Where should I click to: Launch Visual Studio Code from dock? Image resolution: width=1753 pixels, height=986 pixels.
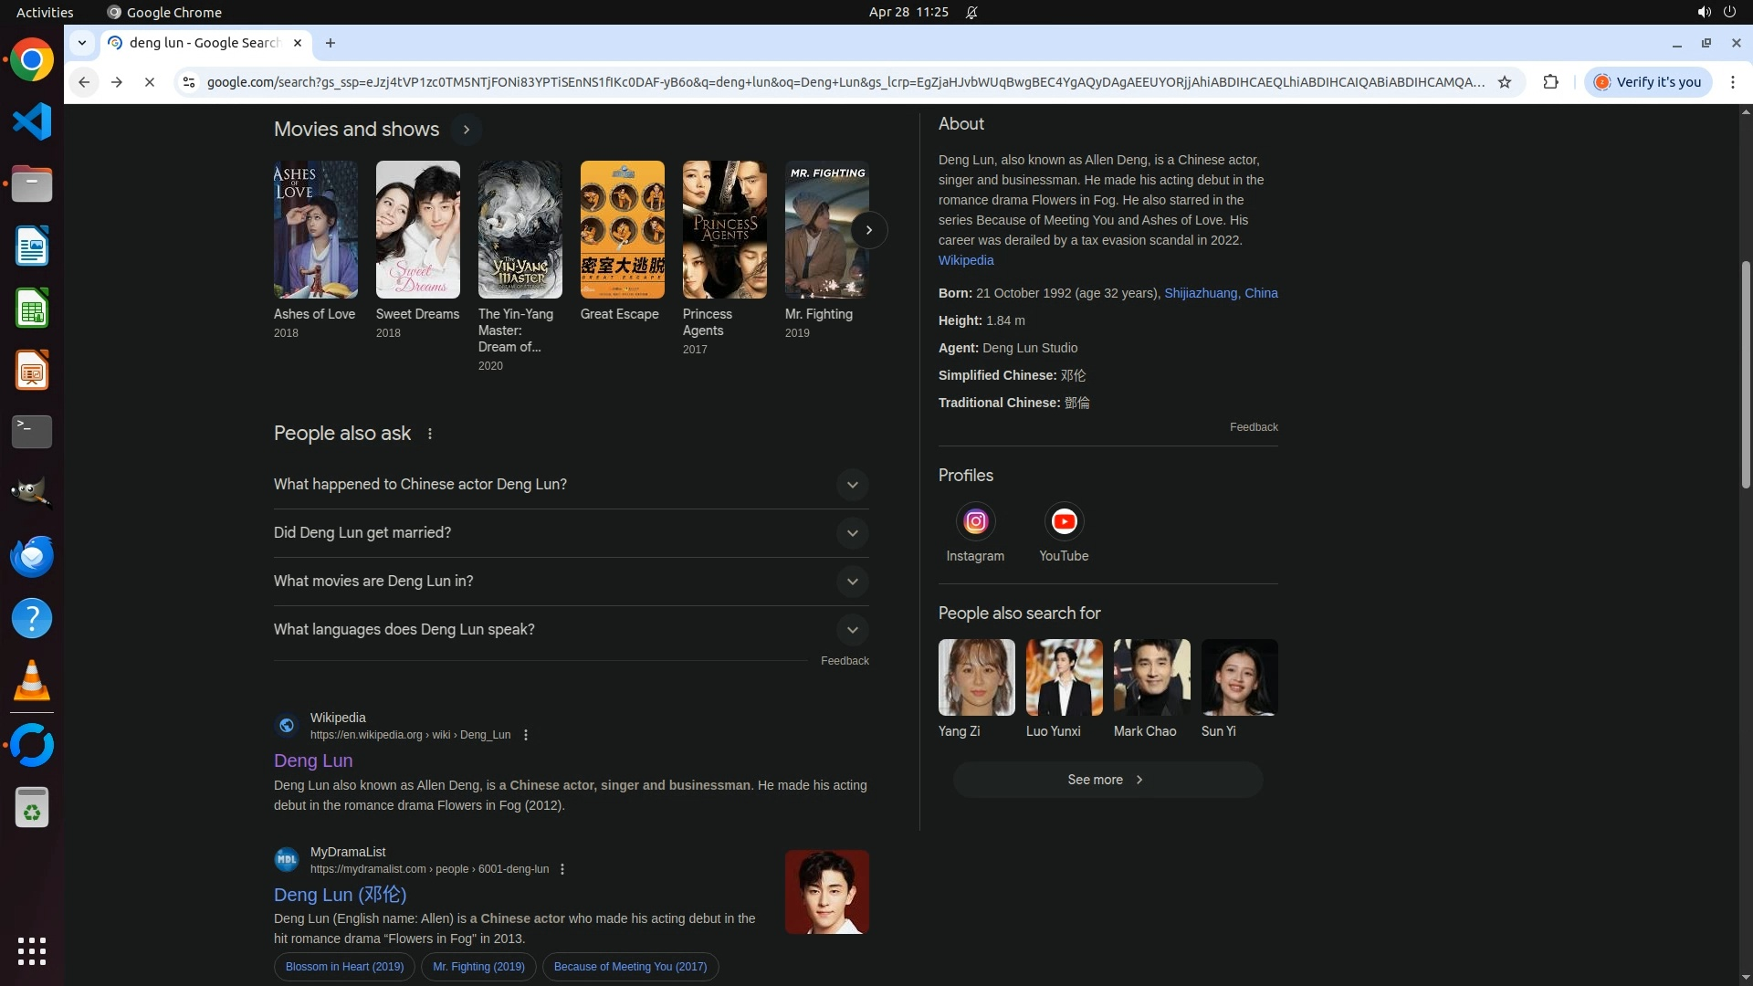pos(32,121)
